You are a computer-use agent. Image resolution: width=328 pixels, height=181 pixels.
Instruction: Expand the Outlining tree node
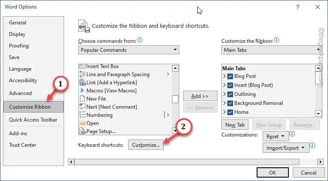point(224,94)
